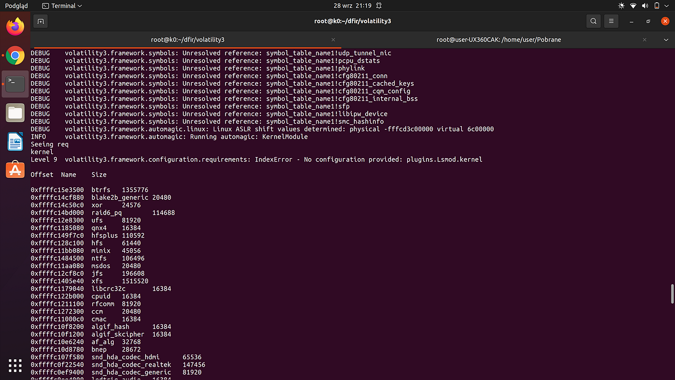Show Applications using the dots grid
The height and width of the screenshot is (380, 675).
[x=15, y=365]
